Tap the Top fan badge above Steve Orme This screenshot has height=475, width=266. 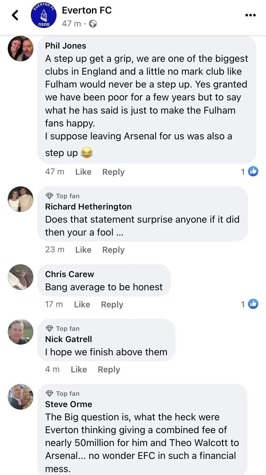[x=63, y=394]
